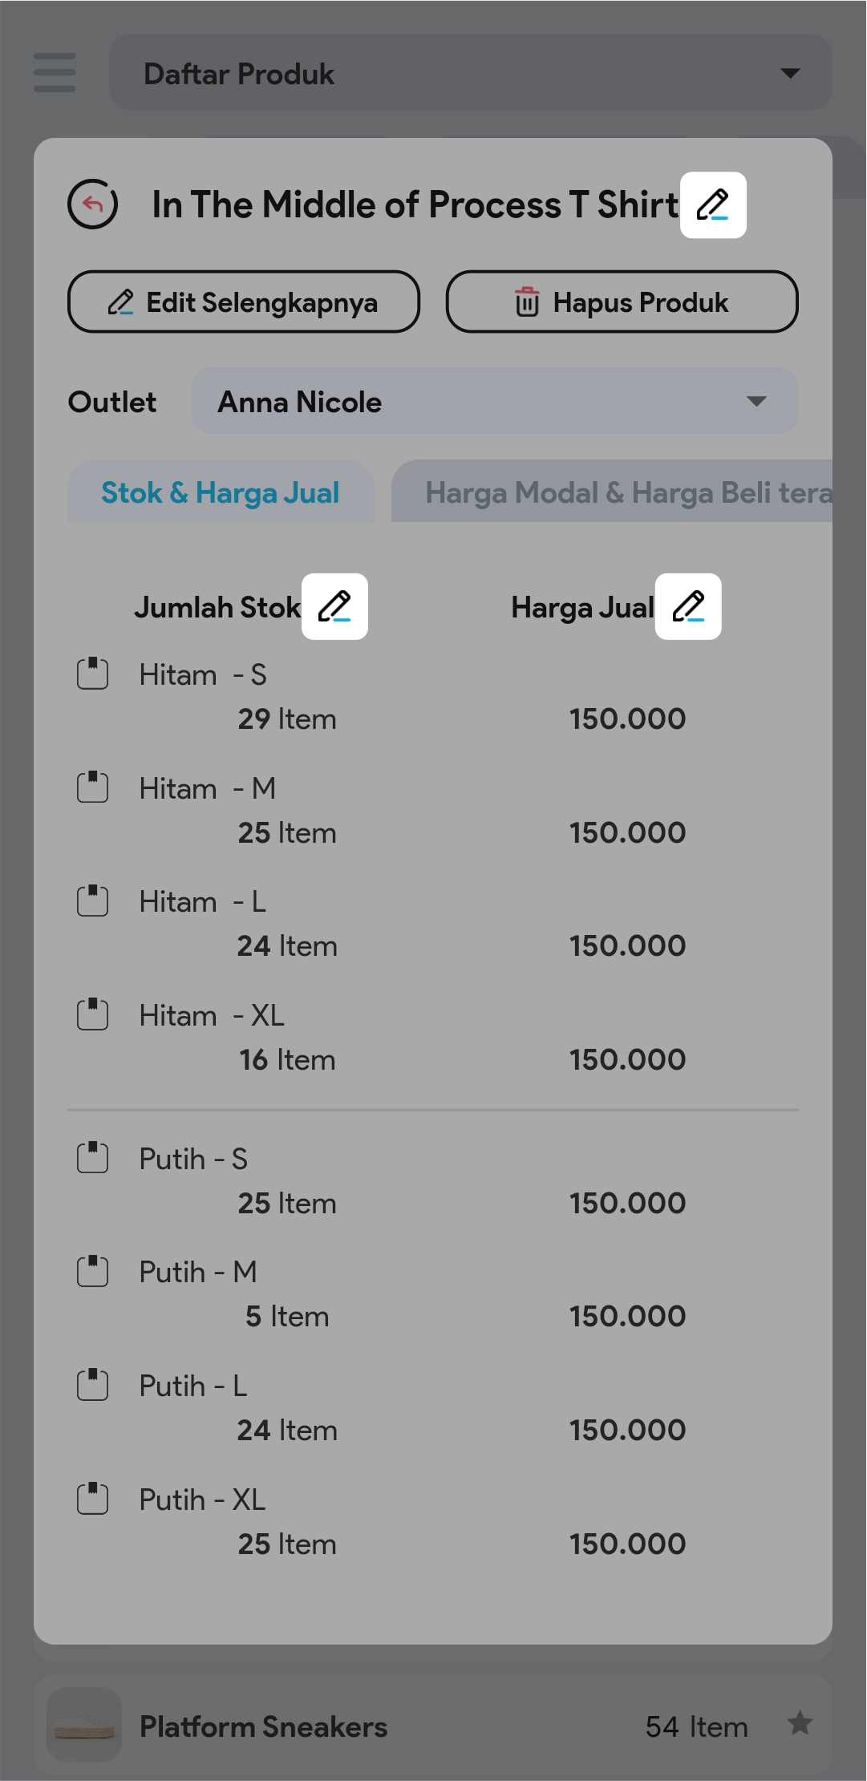Viewport: 867px width, 1781px height.
Task: Click the Hapus Produk button
Action: click(622, 302)
